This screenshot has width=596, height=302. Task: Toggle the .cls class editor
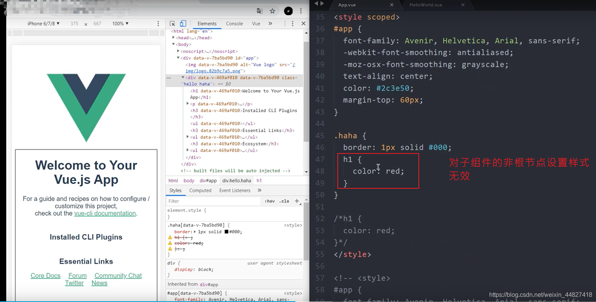pos(284,201)
